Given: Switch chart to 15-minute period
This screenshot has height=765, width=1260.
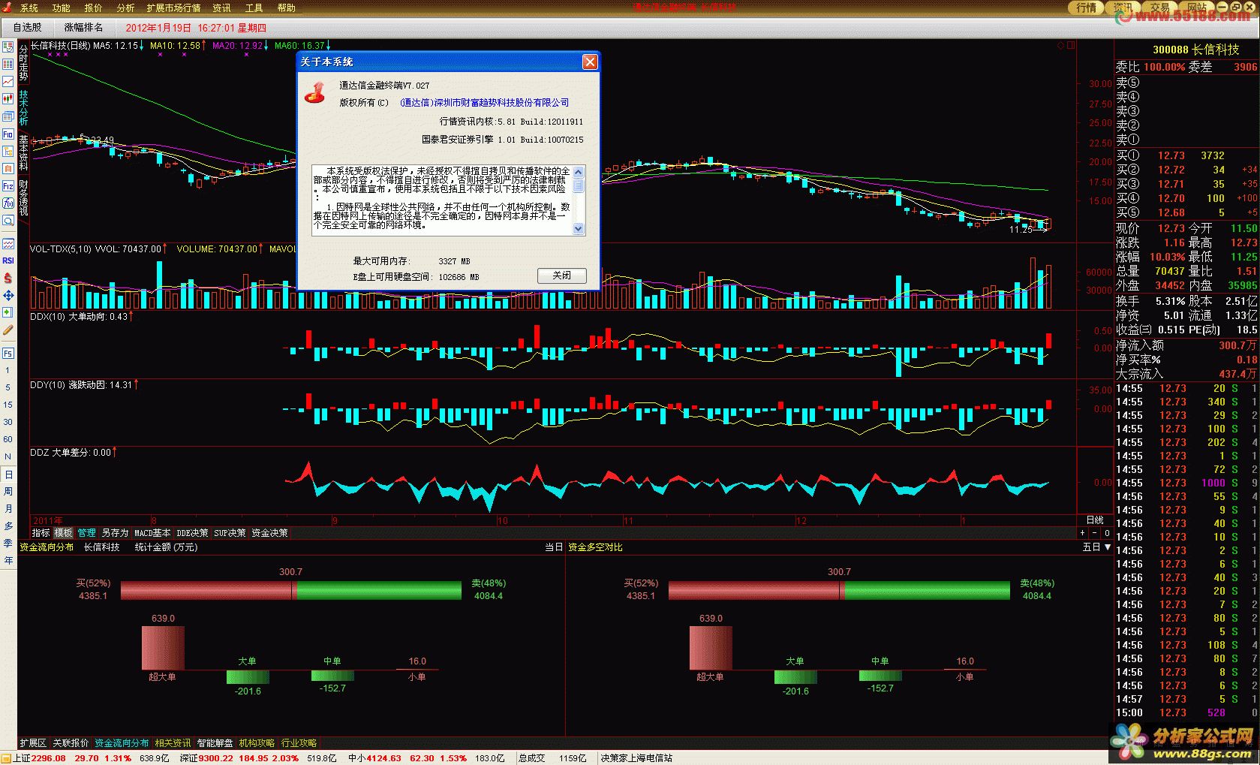Looking at the screenshot, I should tap(8, 405).
